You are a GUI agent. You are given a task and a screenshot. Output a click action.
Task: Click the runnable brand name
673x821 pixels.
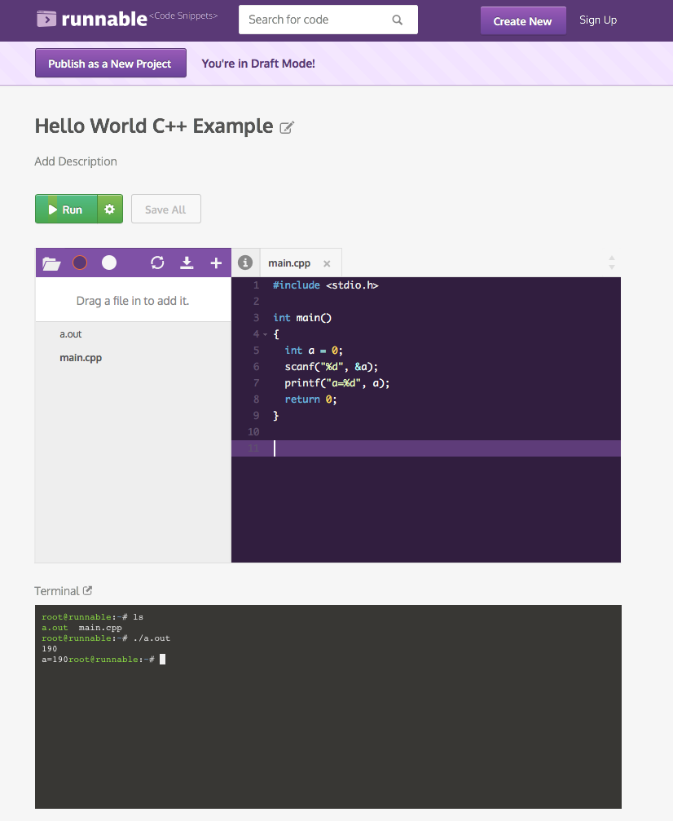pyautogui.click(x=104, y=20)
